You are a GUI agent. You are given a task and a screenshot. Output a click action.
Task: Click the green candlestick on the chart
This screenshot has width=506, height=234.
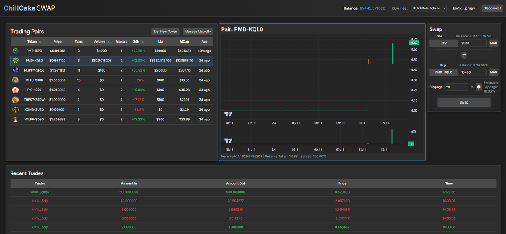click(393, 53)
